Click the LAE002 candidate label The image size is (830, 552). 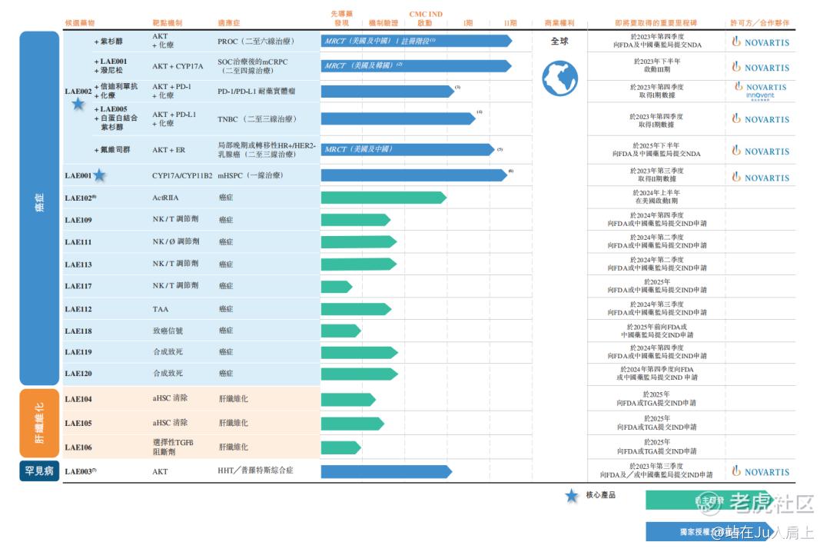pos(78,91)
